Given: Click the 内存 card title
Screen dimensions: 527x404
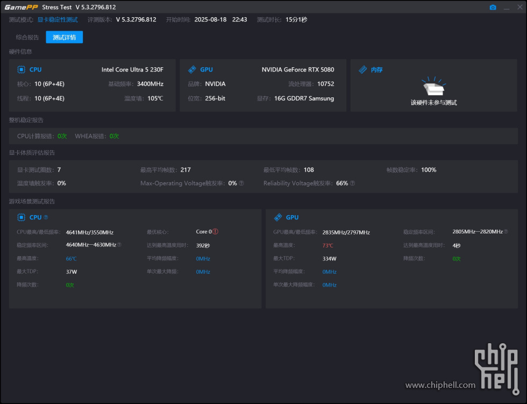Looking at the screenshot, I should pos(377,69).
